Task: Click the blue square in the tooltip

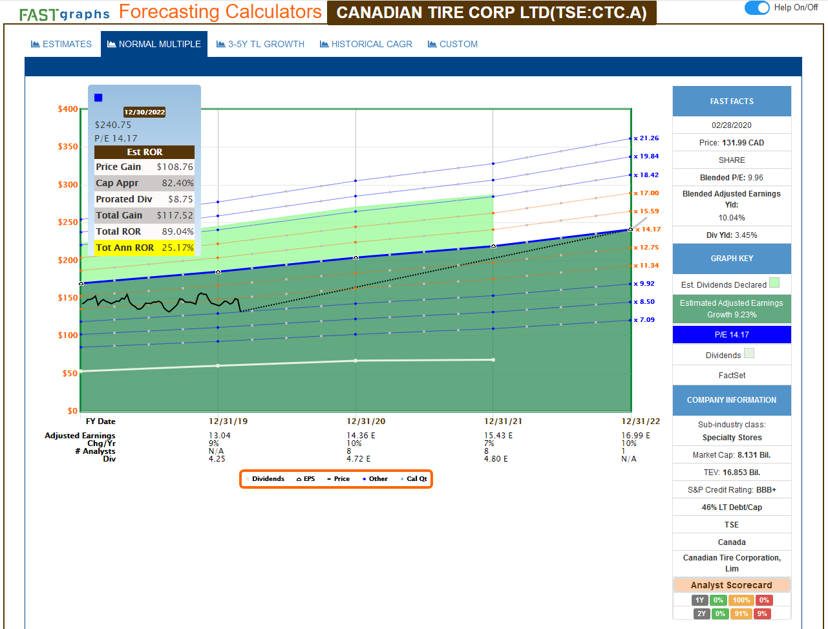Action: point(98,98)
